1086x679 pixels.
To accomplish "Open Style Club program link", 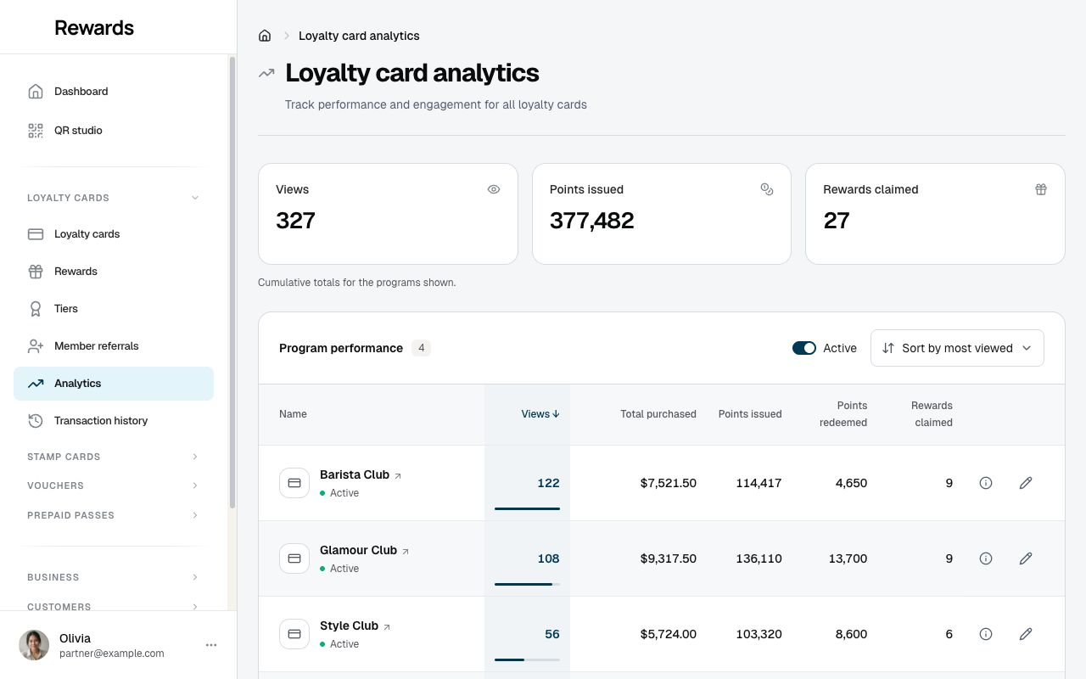I will coord(355,626).
